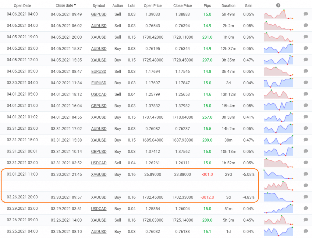The image size is (312, 238).
Task: Open EURUSD link in the Sell trade row
Action: [99, 72]
